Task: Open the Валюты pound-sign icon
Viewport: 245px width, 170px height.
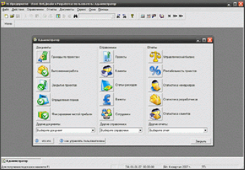Action: pyautogui.click(x=107, y=99)
